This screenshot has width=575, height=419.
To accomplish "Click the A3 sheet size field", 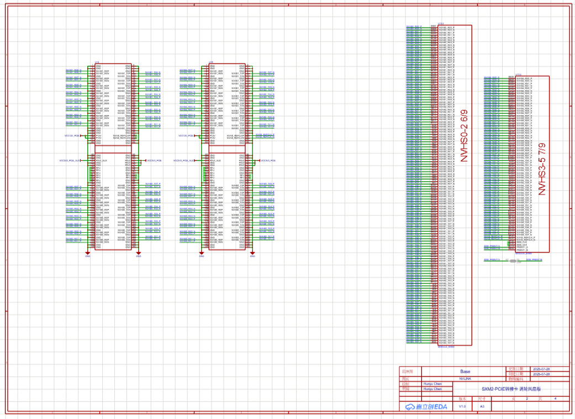I will click(482, 406).
